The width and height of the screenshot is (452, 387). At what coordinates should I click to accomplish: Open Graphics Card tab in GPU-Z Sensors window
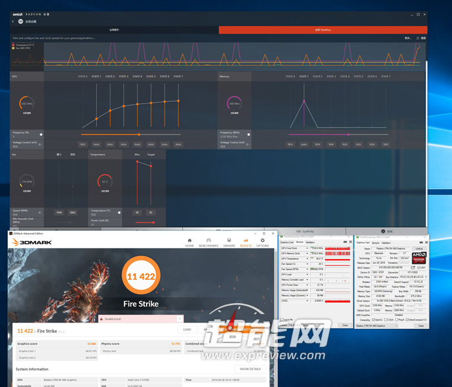(287, 242)
